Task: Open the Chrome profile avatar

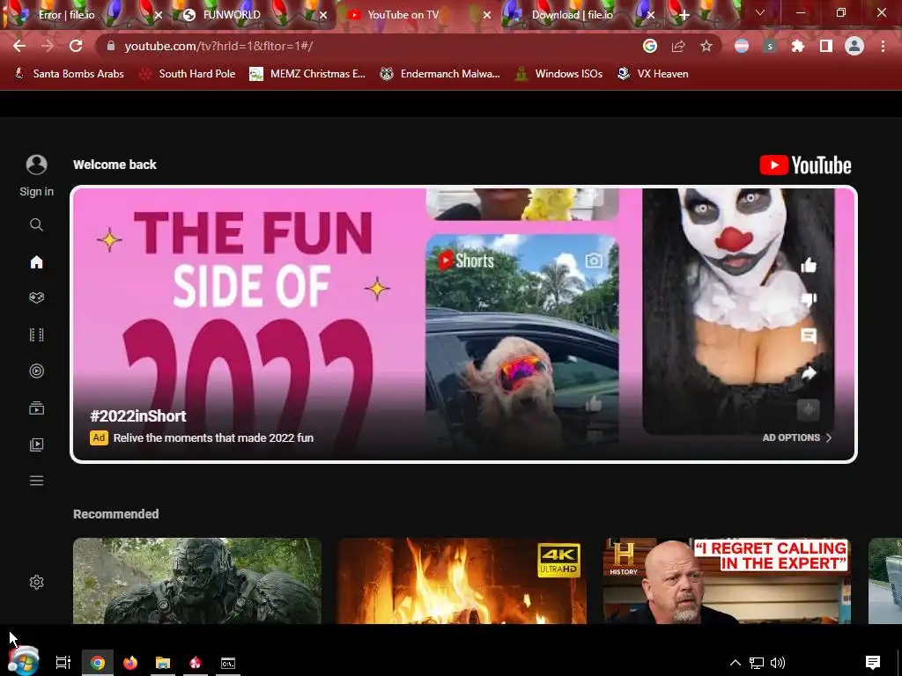Action: coord(854,46)
